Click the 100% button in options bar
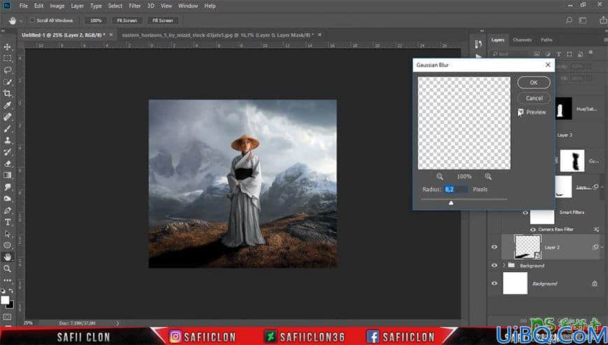The height and width of the screenshot is (345, 608). (x=96, y=20)
